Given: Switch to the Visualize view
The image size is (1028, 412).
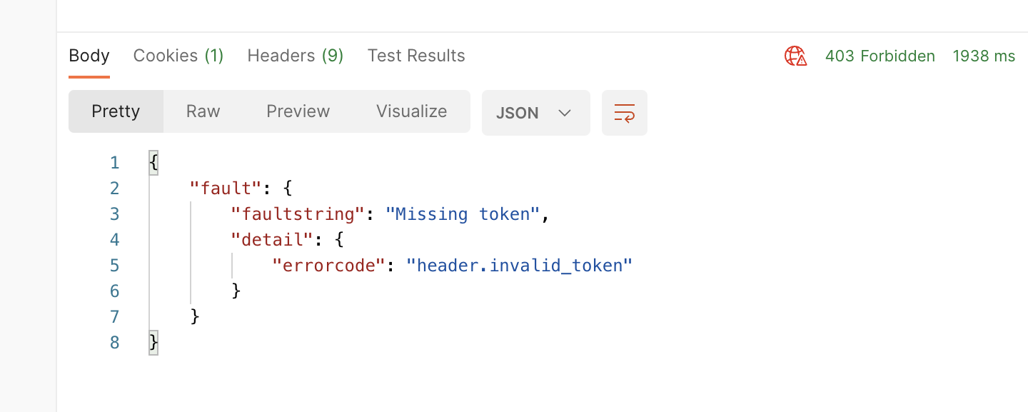Looking at the screenshot, I should pos(411,111).
